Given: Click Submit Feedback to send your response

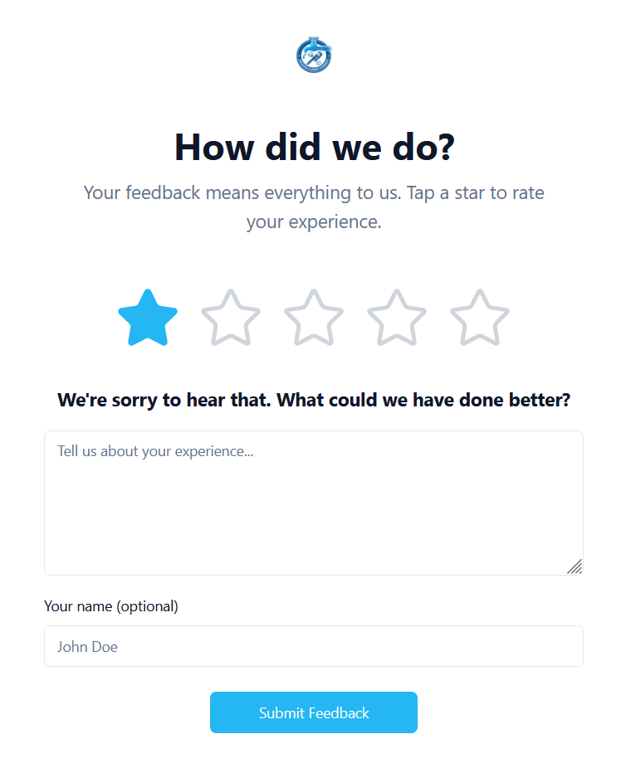Looking at the screenshot, I should [x=314, y=712].
